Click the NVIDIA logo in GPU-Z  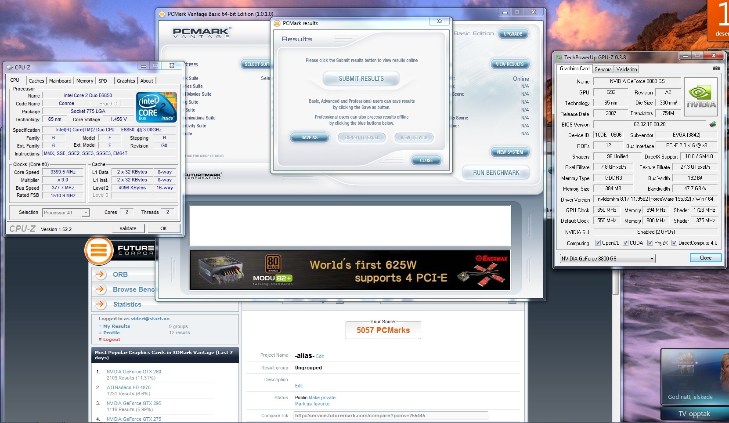point(701,97)
